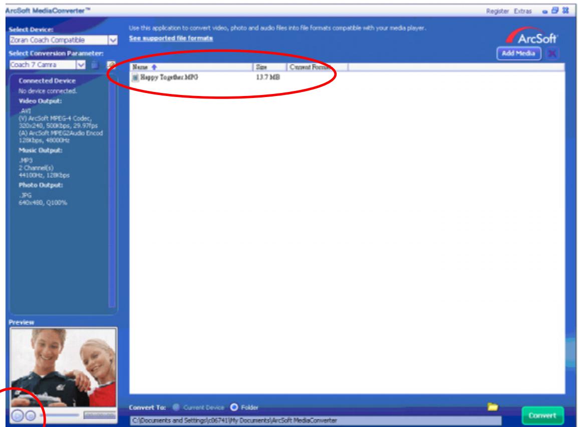Click the .AVI video output text
Screen dimensions: 578x427
pos(25,110)
